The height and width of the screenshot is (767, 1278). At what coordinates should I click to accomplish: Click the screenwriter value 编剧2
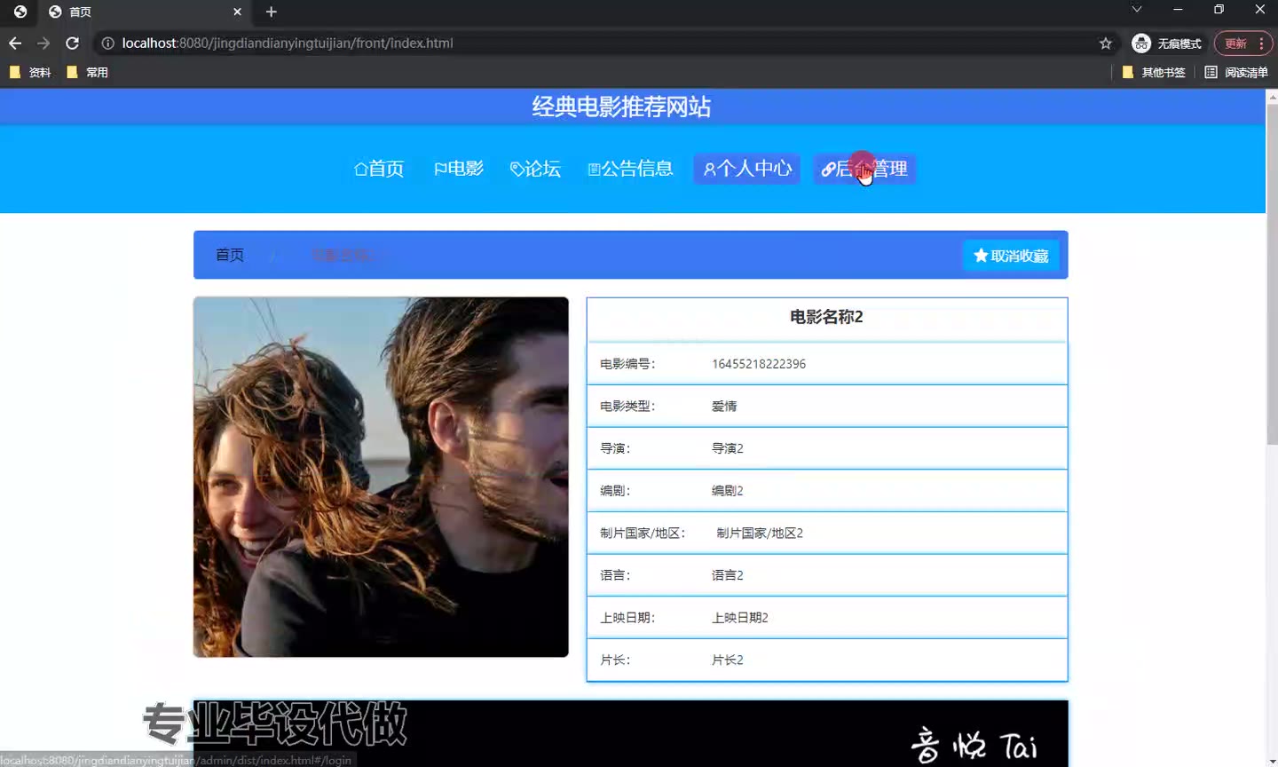click(728, 491)
